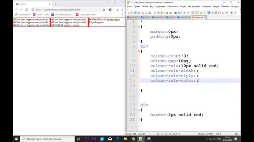Open Premiere Pro from the taskbar

tap(87, 139)
